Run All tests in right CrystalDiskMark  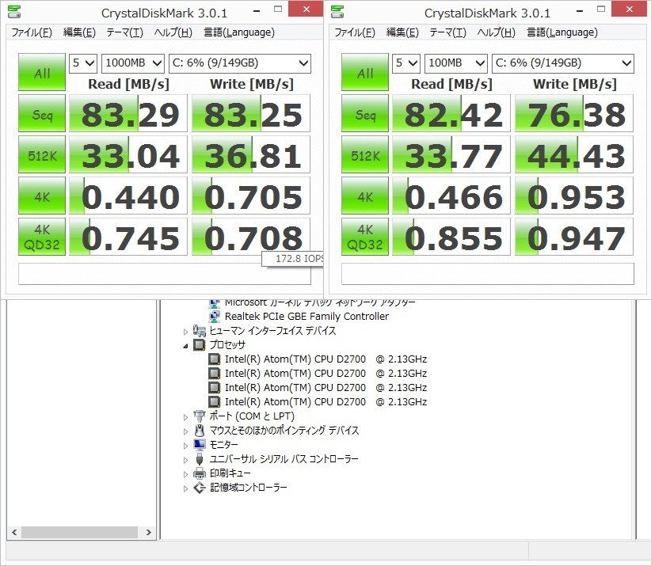365,72
